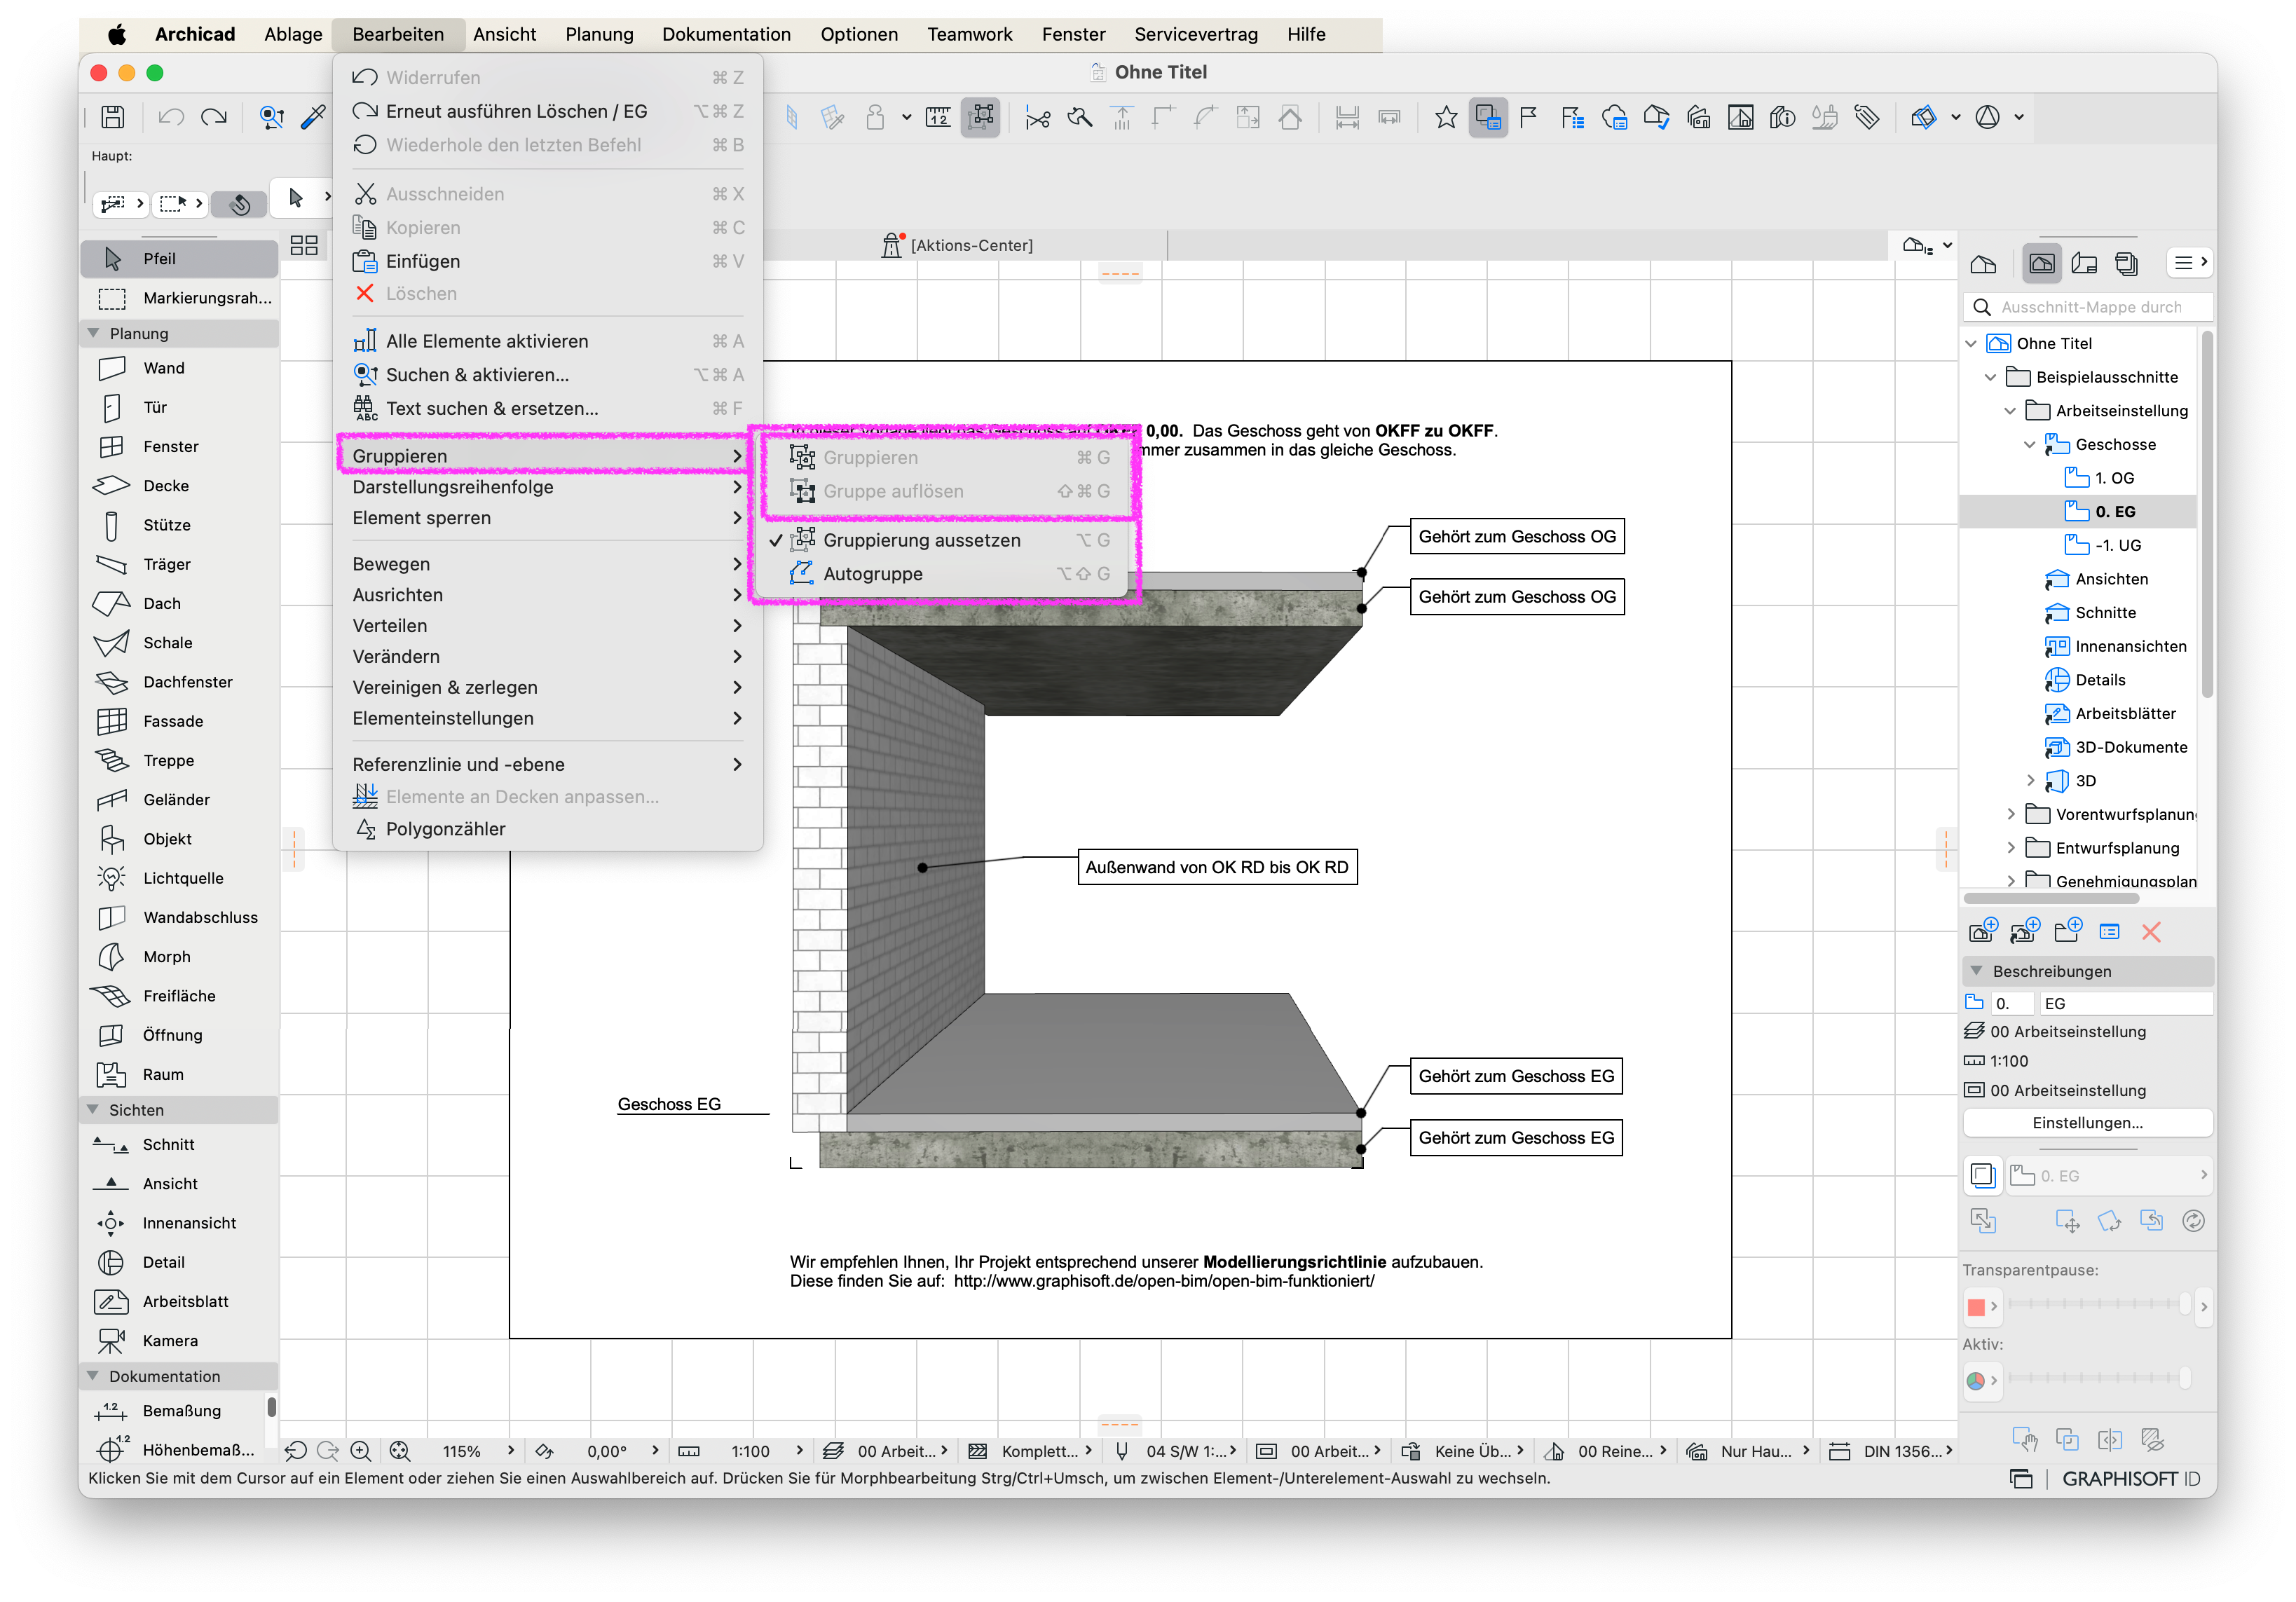Click the red delete X in navigator
This screenshot has width=2296, height=1602.
[x=2151, y=932]
